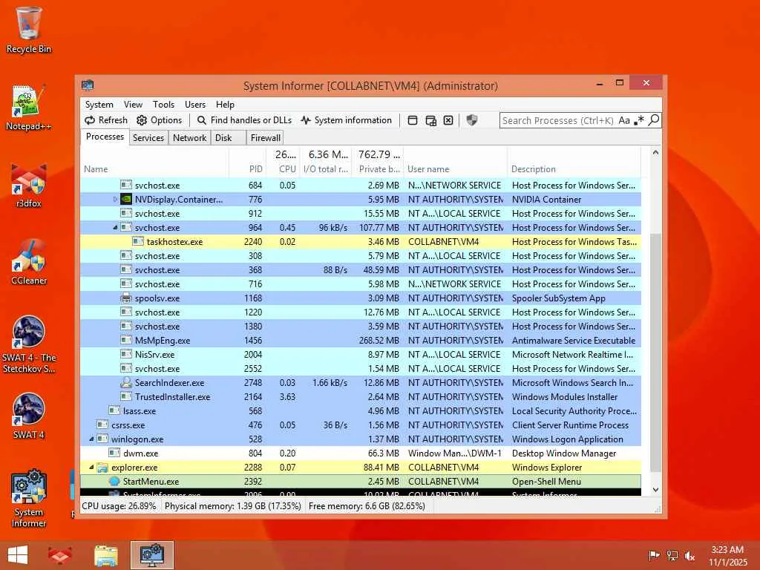Click the explorer.exe folder icon
Viewport: 760px width, 570px height.
pos(102,468)
